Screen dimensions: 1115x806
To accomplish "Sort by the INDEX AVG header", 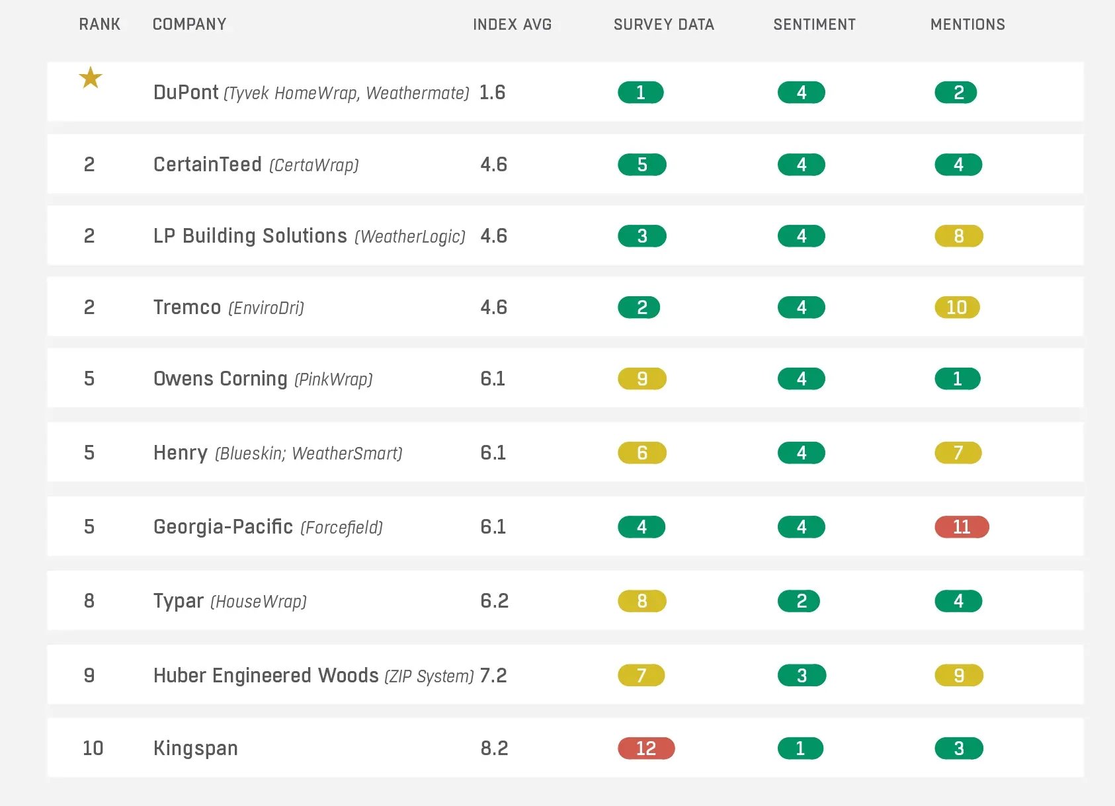I will 512,24.
